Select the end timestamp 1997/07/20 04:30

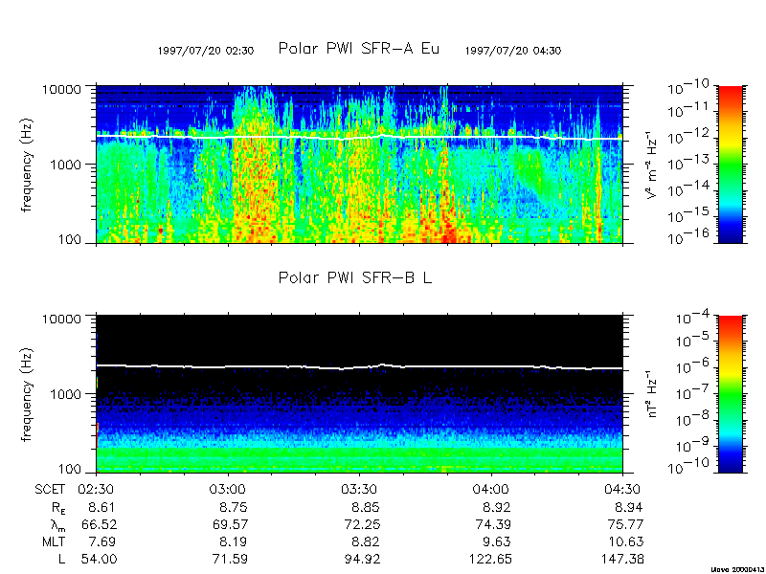(512, 51)
